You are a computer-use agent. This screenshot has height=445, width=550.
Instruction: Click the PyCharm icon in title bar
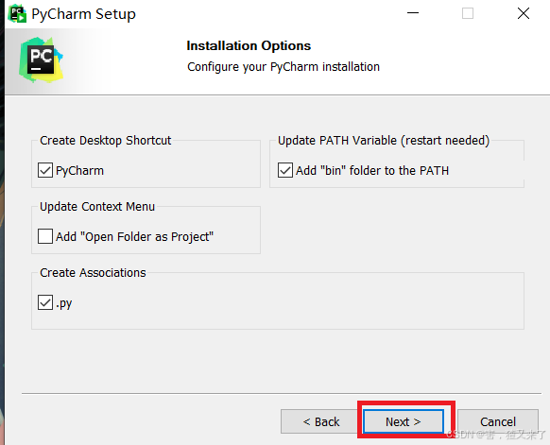[x=17, y=13]
